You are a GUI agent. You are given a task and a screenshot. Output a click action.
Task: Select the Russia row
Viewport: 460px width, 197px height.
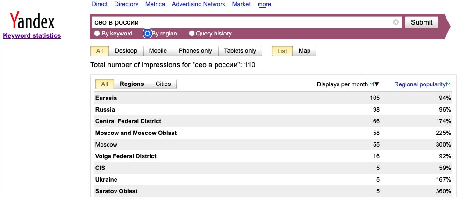tap(273, 110)
